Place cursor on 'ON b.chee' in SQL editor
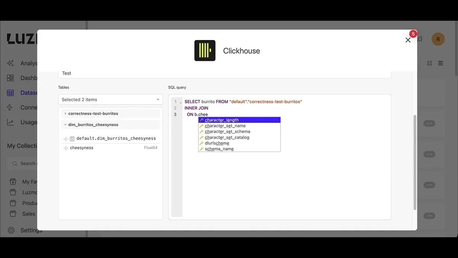The image size is (458, 258). (x=197, y=114)
